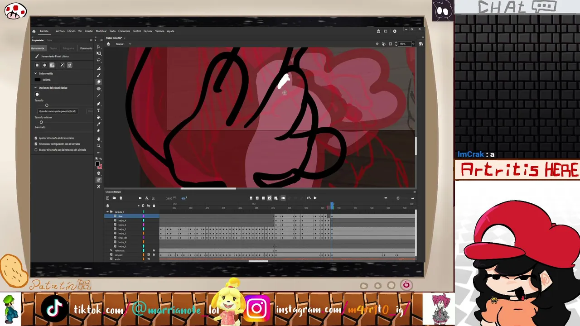Viewport: 580px width, 326px height.
Task: Click the blue timeline playhead marker
Action: (332, 206)
